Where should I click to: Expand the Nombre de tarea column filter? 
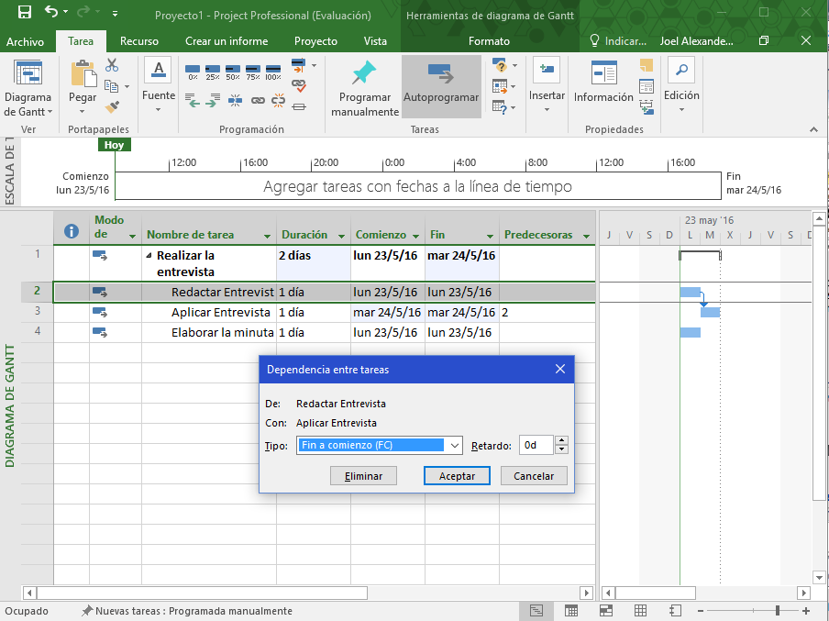click(x=267, y=236)
